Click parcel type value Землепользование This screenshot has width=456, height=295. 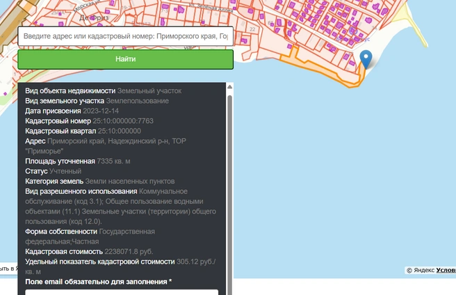(137, 101)
